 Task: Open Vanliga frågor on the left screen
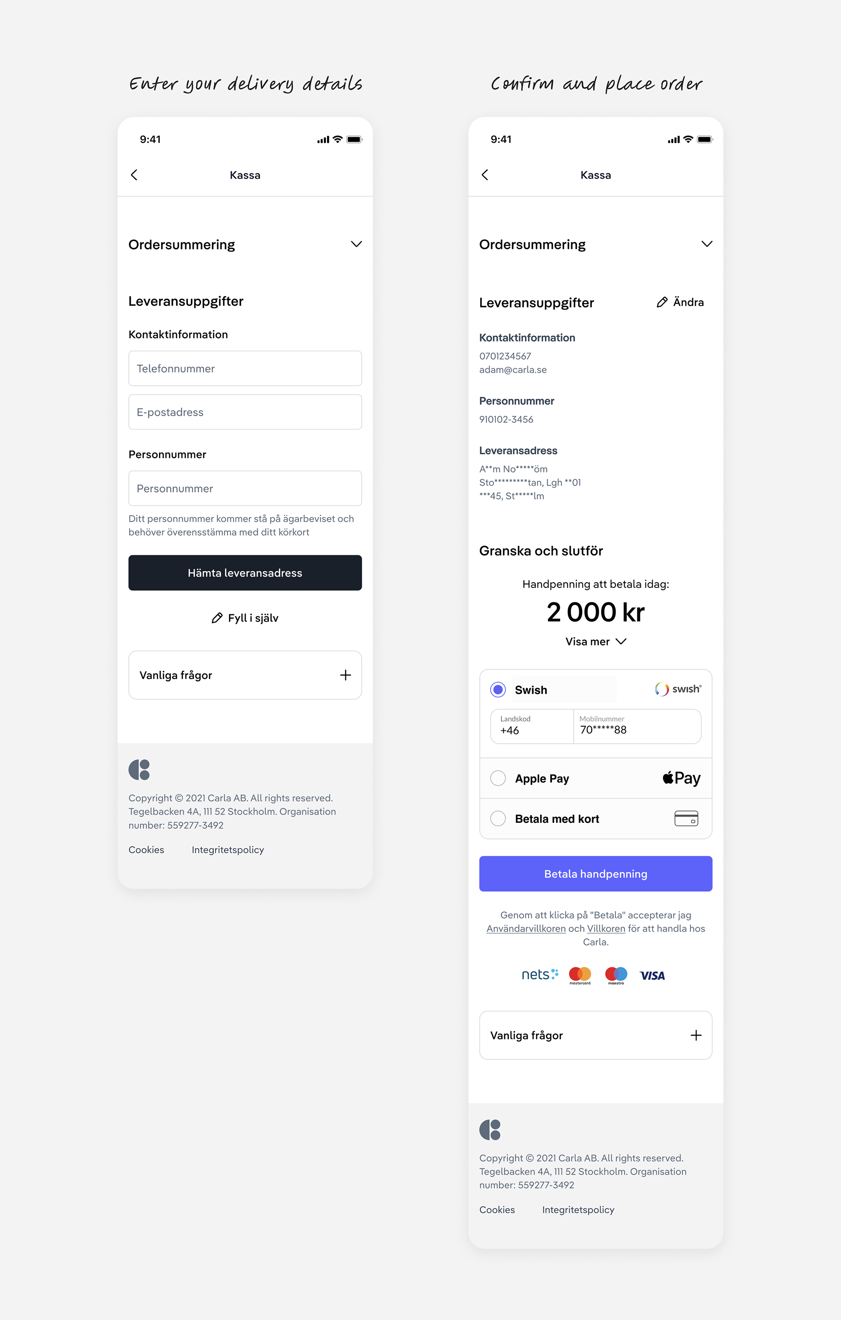245,675
